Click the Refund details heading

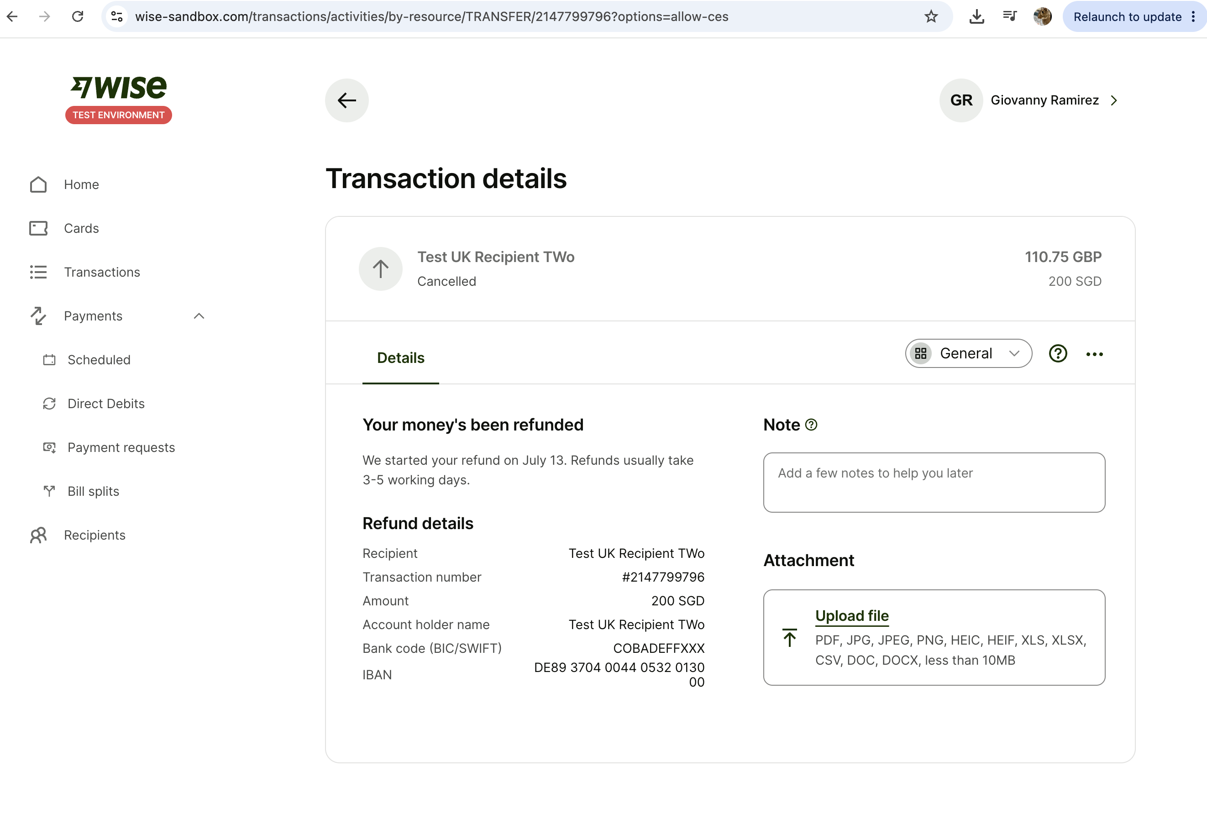pos(418,524)
